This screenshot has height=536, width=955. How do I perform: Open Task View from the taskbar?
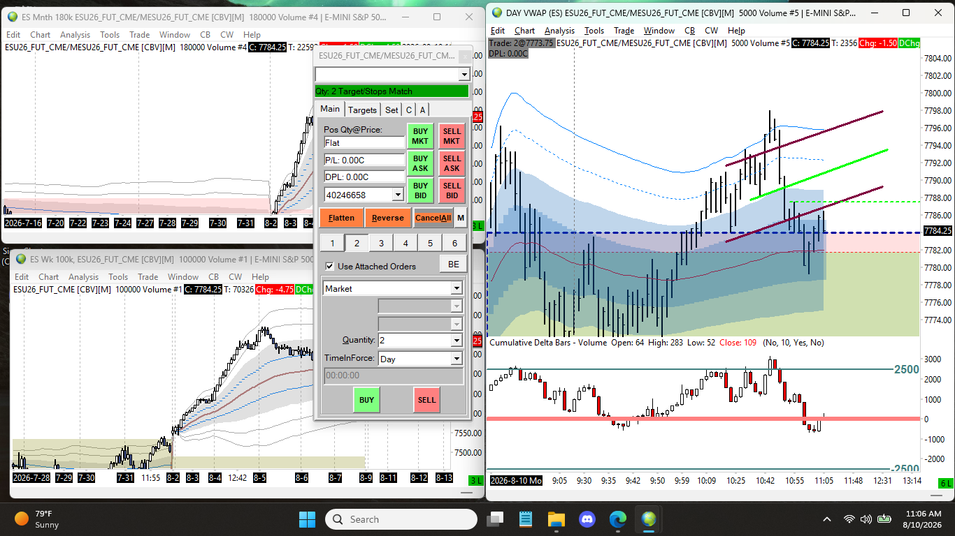[496, 519]
